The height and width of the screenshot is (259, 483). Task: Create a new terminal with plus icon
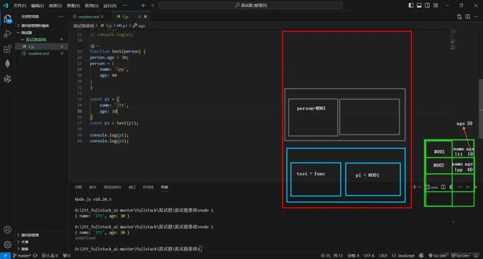[x=414, y=187]
